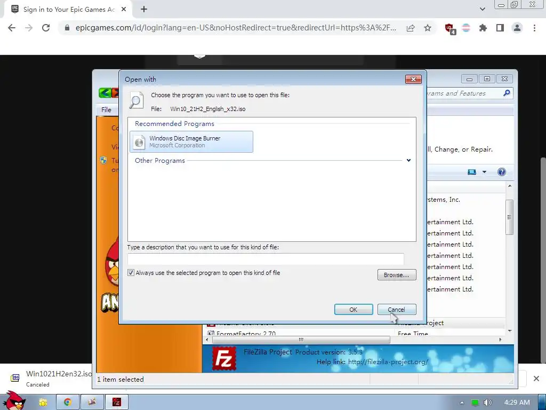546x410 pixels.
Task: Click the Chrome address bar URL
Action: (x=236, y=28)
